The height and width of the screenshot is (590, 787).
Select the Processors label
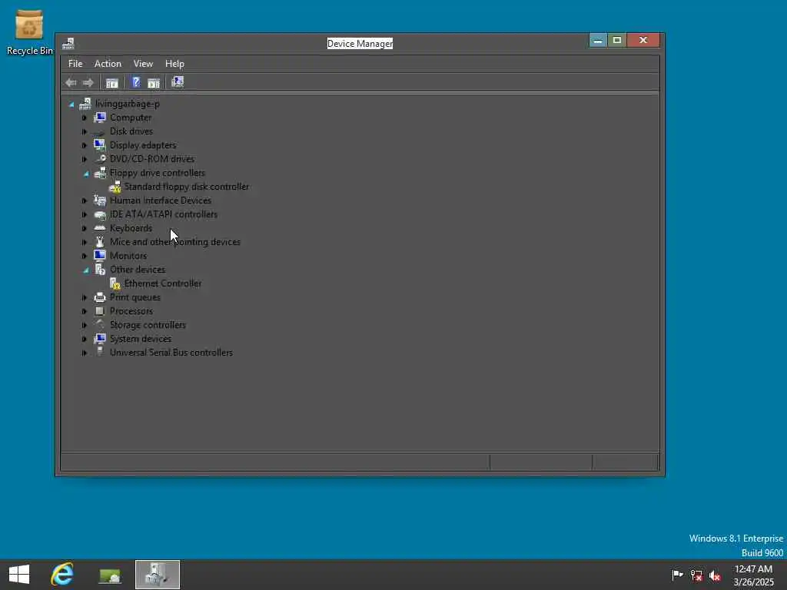pos(131,311)
